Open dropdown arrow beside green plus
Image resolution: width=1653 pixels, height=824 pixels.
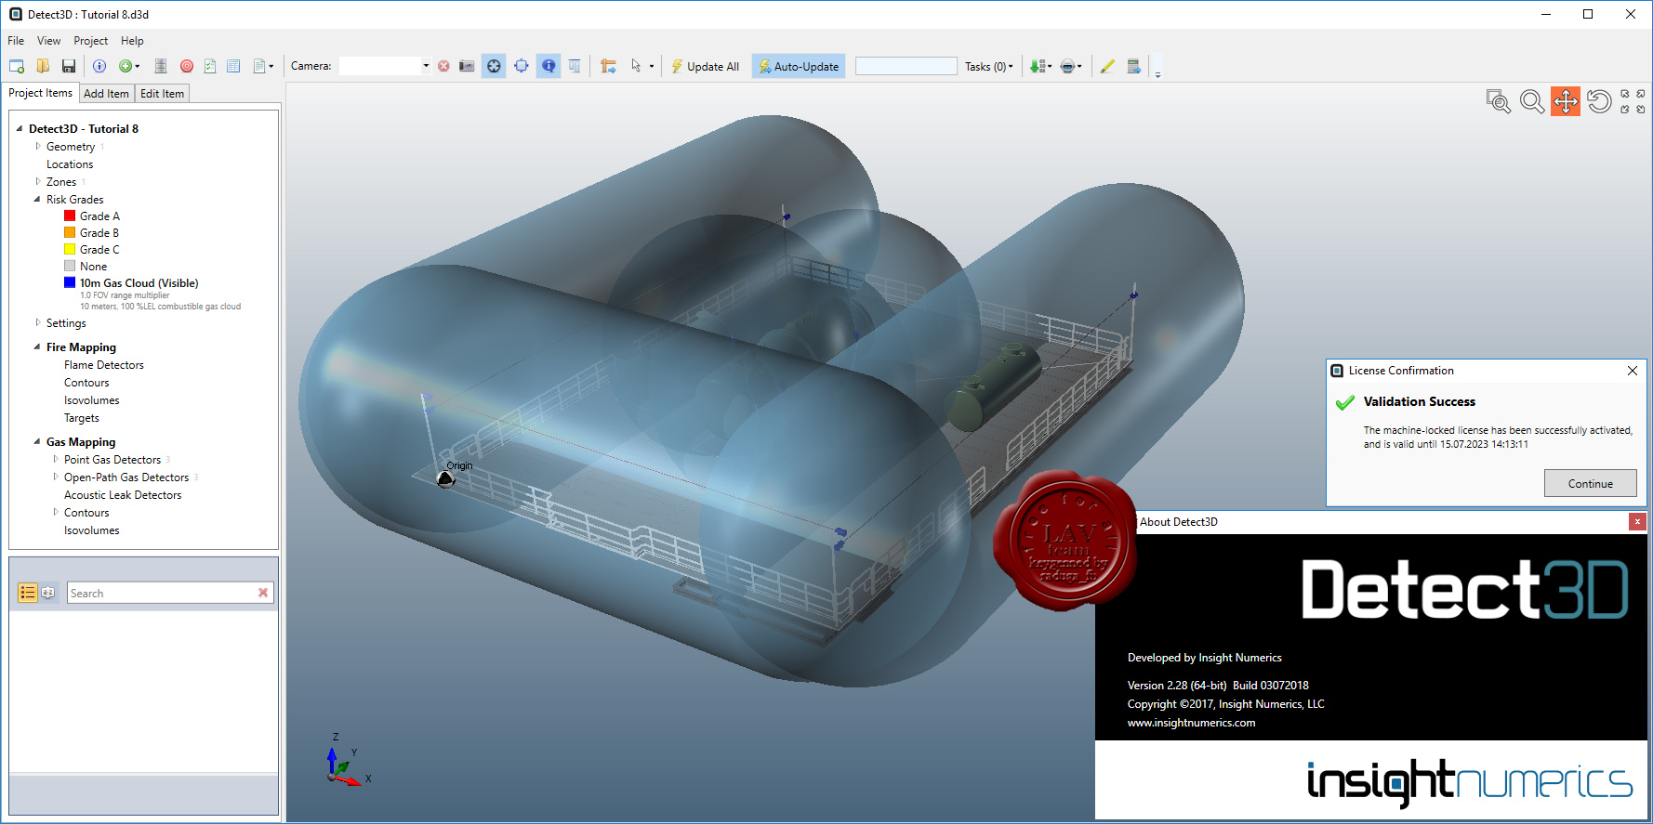point(138,66)
